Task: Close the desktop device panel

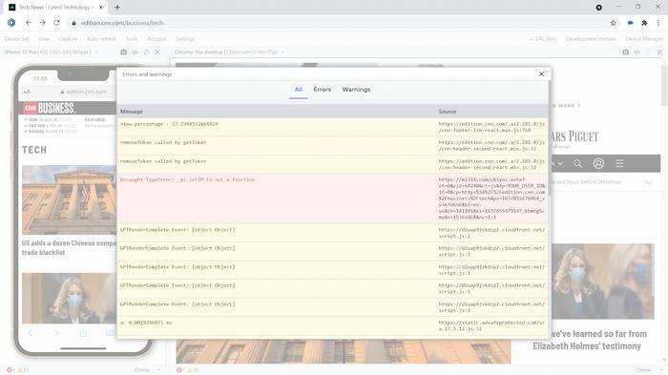Action: tap(659, 52)
